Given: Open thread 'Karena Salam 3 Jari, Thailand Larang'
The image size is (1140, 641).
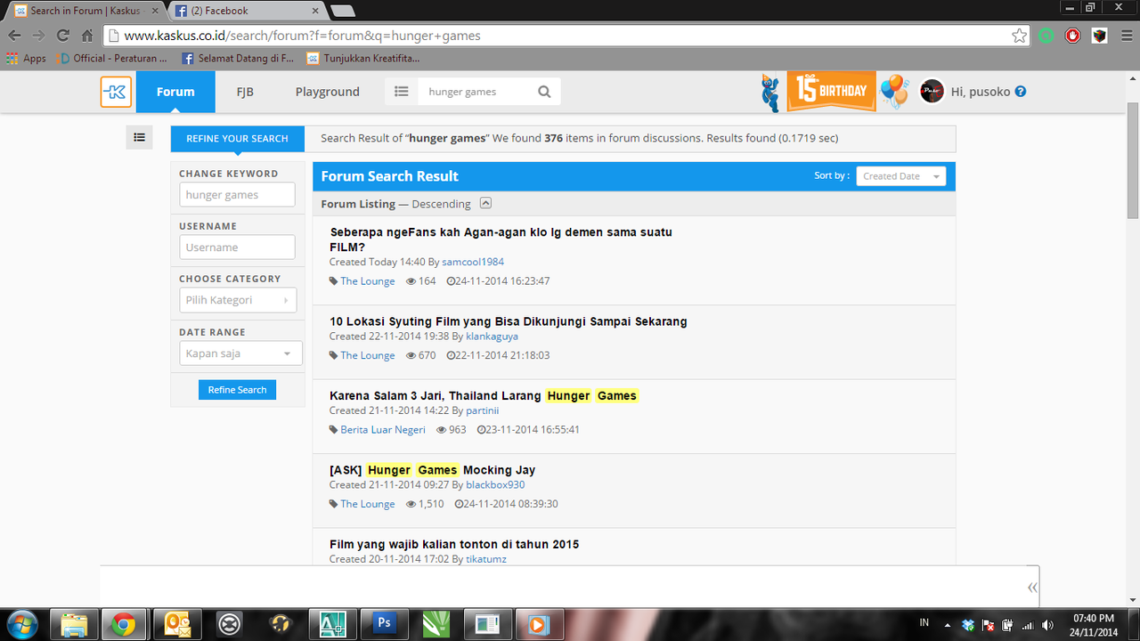Looking at the screenshot, I should (484, 395).
